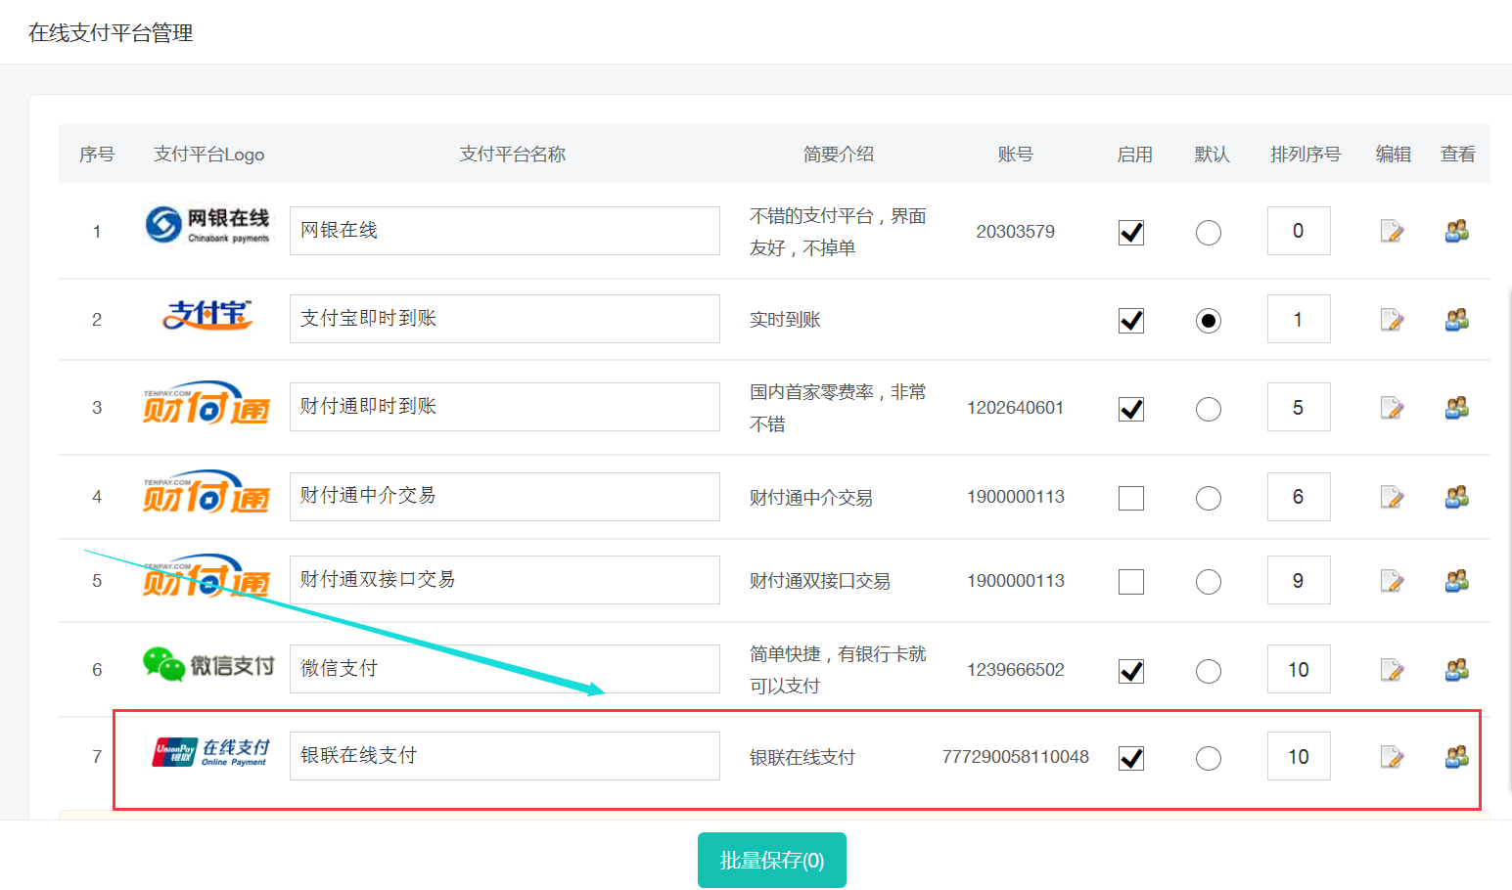Set 微信支付 as default payment radio
This screenshot has height=890, width=1512.
tap(1209, 671)
